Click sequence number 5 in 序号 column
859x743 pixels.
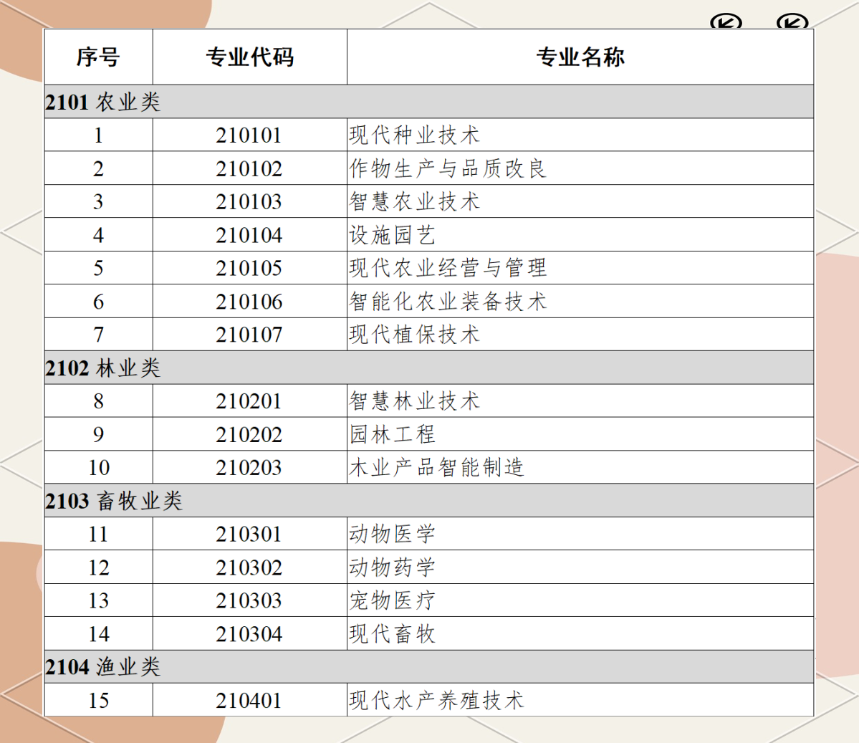click(x=98, y=268)
